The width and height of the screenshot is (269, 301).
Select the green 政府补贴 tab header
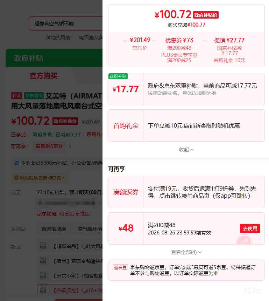pyautogui.click(x=29, y=58)
